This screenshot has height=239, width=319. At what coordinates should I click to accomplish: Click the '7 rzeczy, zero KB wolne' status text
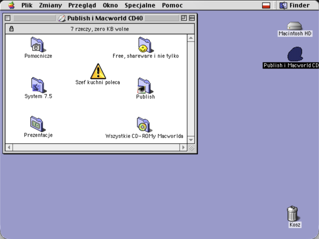100,29
